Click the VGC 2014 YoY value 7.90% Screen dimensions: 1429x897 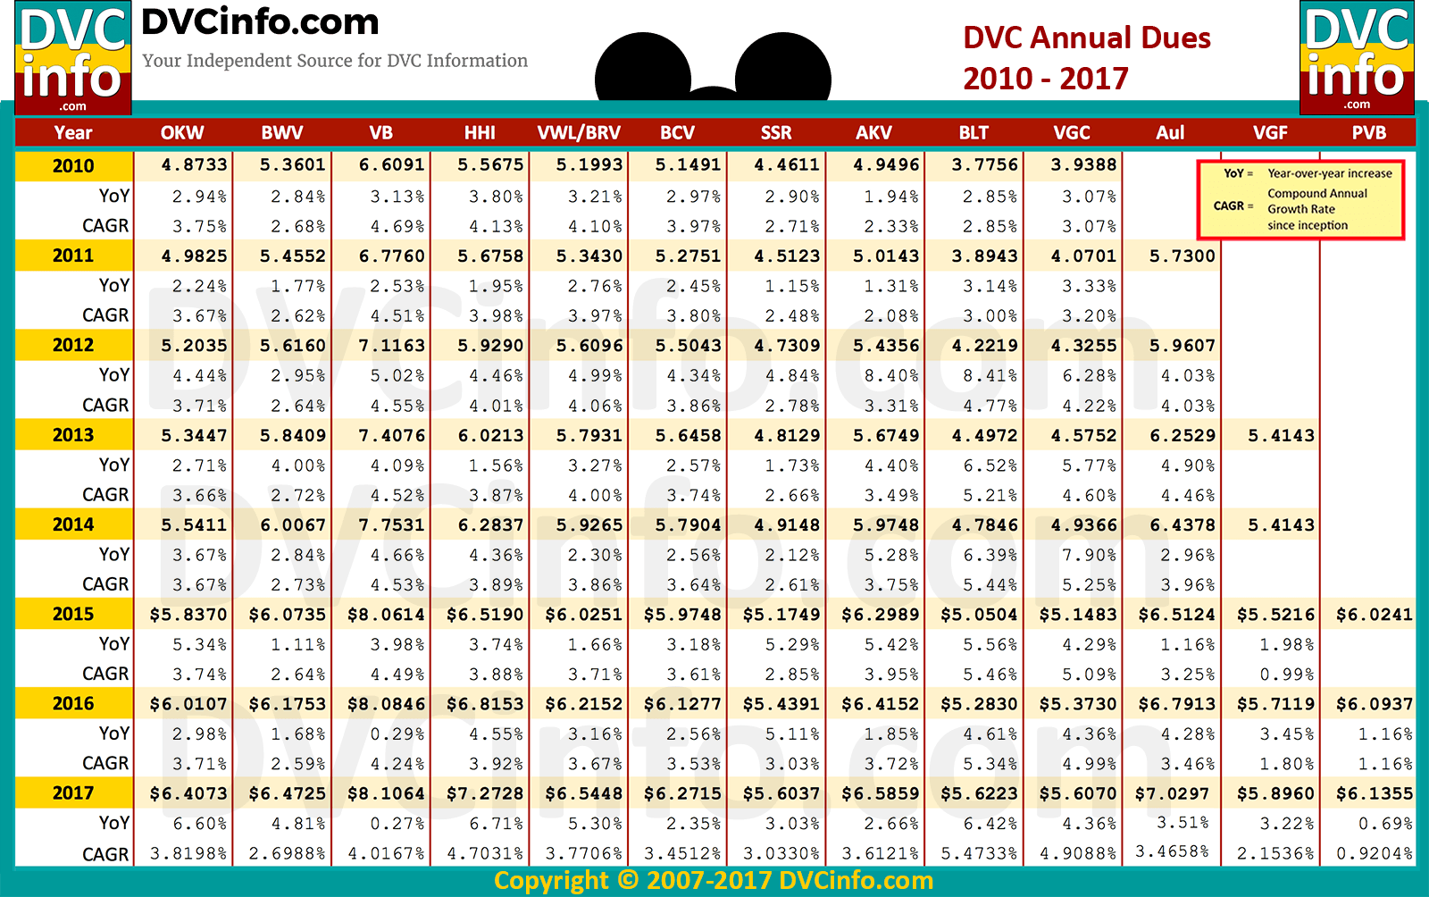point(1089,555)
